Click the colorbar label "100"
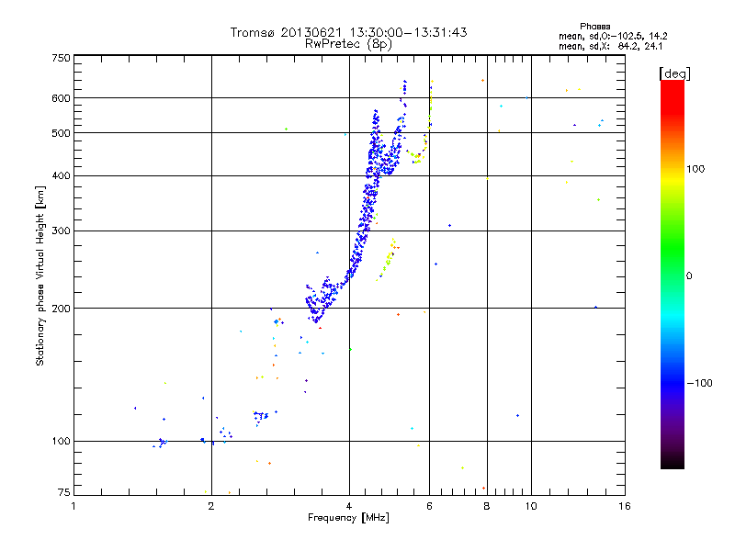Screen dimensions: 735x551 695,169
